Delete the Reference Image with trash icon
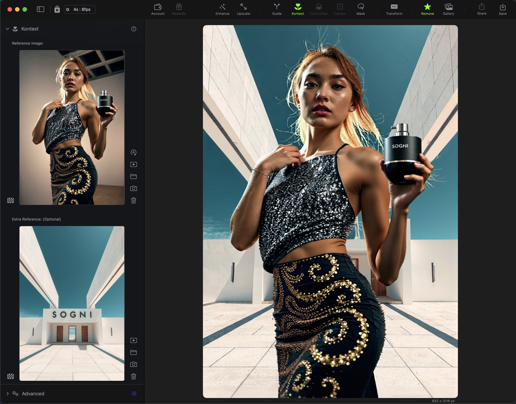 [x=133, y=201]
